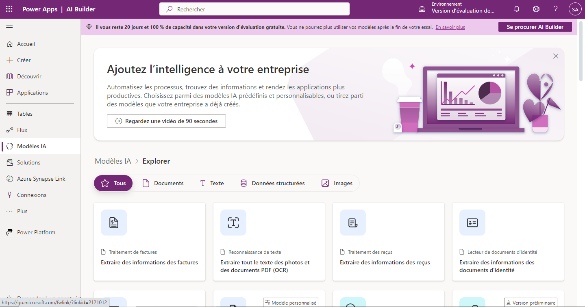Click the Modèles IA breadcrumb link
Image resolution: width=585 pixels, height=307 pixels.
click(x=113, y=161)
